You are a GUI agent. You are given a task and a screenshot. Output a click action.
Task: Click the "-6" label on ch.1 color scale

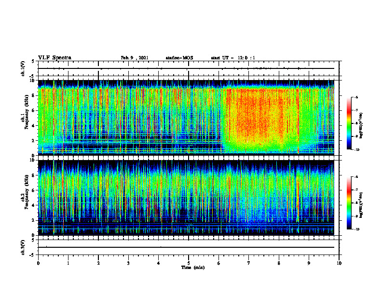coord(356,97)
